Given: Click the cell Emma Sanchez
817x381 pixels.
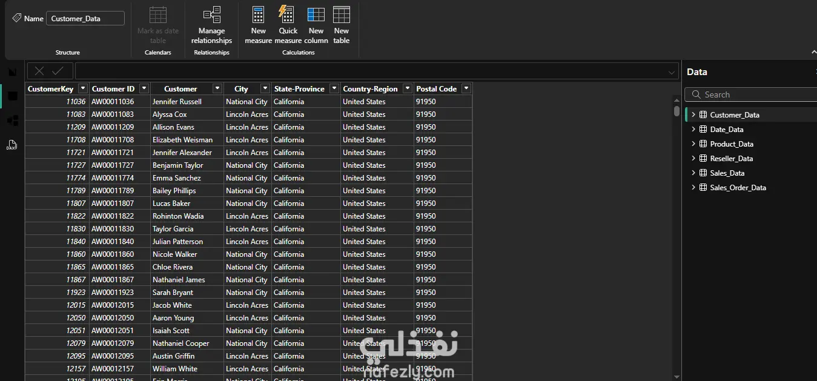Looking at the screenshot, I should pyautogui.click(x=187, y=177).
